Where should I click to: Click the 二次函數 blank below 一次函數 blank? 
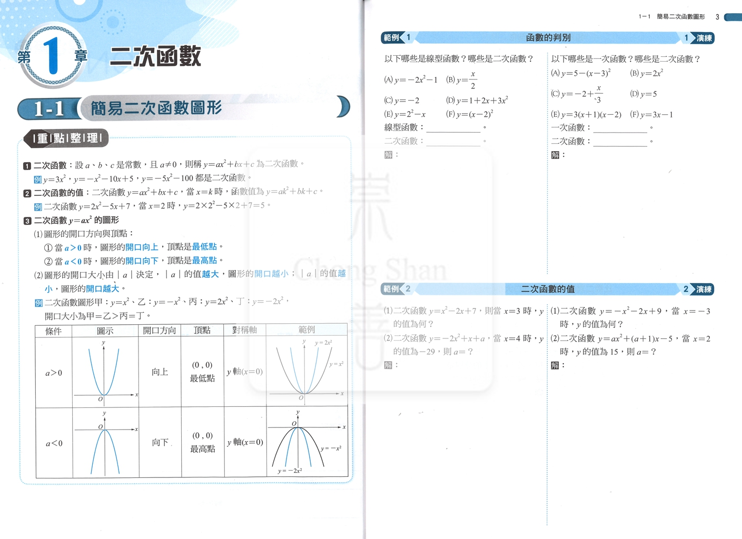click(620, 142)
